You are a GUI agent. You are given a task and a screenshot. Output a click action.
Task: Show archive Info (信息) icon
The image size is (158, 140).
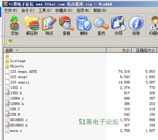coord(136,23)
